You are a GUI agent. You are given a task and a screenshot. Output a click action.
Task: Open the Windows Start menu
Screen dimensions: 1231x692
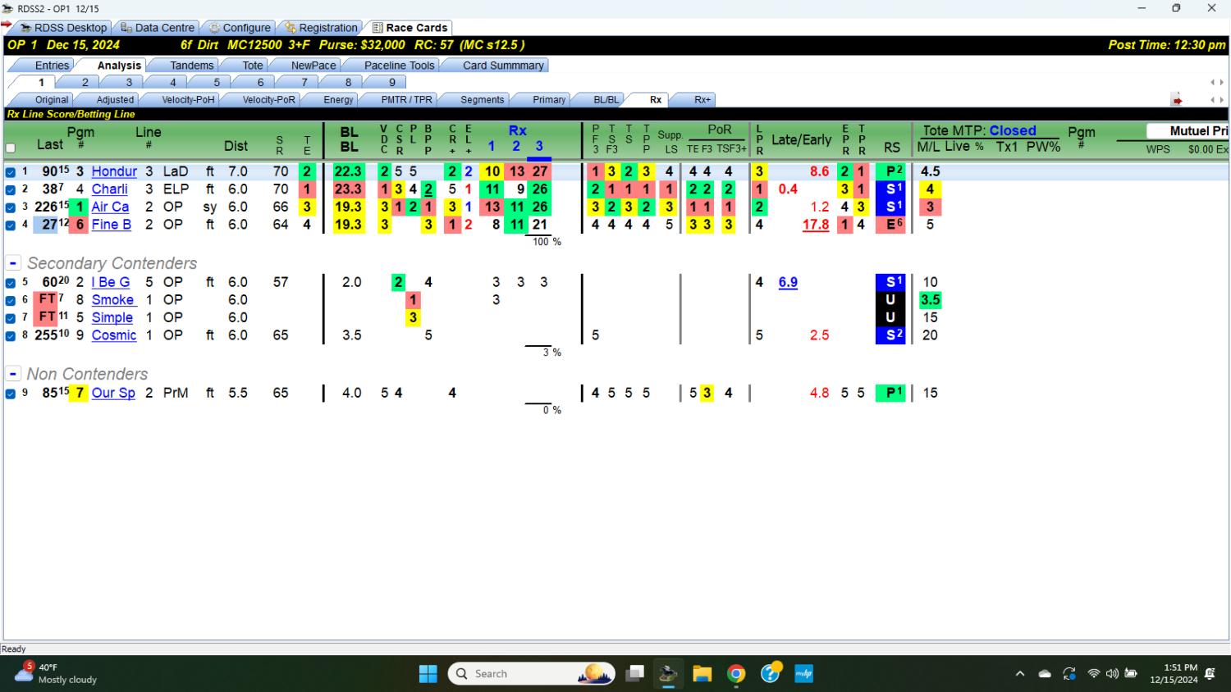click(428, 674)
